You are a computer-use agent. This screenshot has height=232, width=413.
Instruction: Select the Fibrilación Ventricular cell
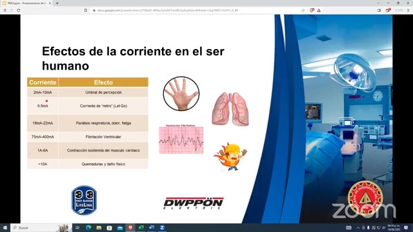pos(103,137)
